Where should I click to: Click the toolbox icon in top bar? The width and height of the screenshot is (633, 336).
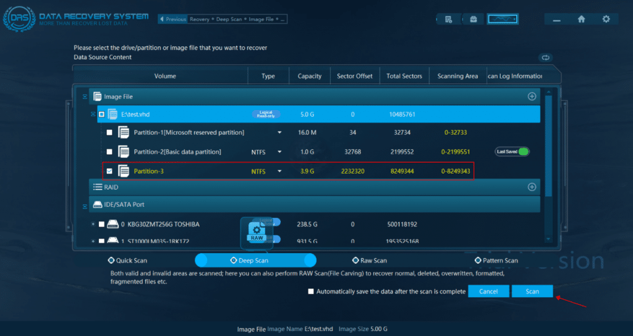tap(473, 19)
